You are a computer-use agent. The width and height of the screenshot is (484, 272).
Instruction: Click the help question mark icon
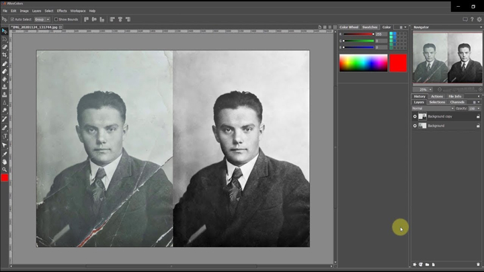472,19
